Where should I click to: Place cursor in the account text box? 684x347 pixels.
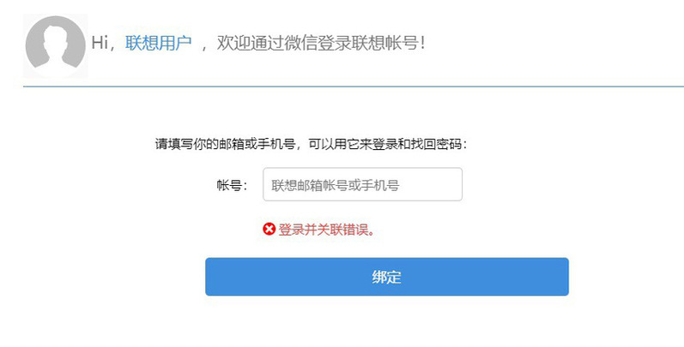pos(362,184)
